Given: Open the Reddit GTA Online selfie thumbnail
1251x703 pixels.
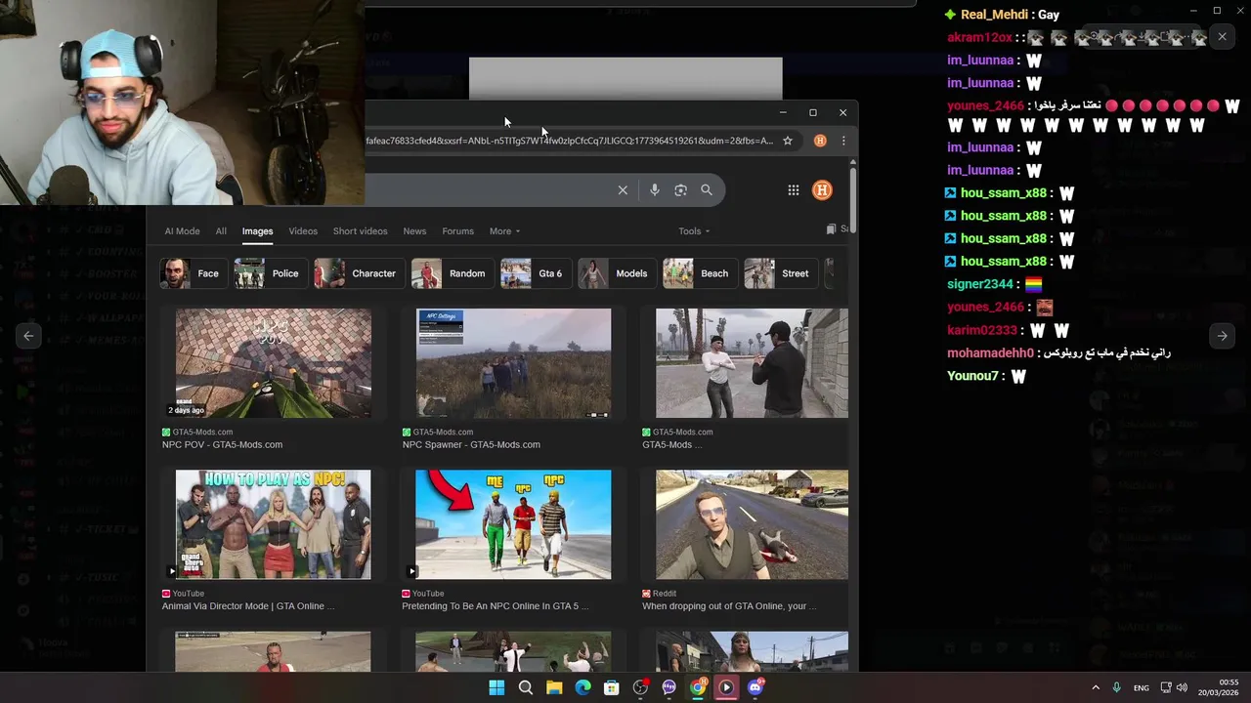Looking at the screenshot, I should (x=752, y=524).
